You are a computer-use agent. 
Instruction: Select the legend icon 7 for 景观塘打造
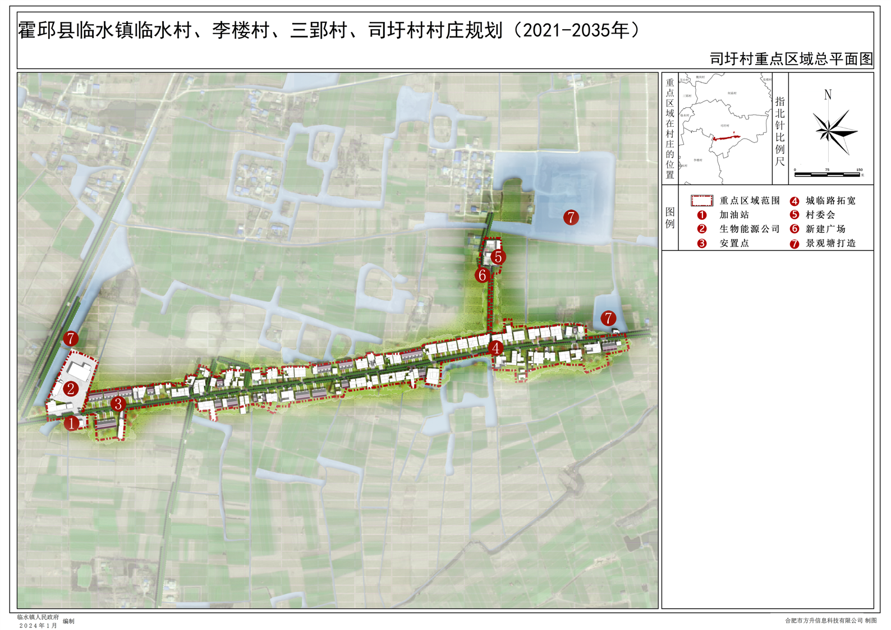(794, 244)
